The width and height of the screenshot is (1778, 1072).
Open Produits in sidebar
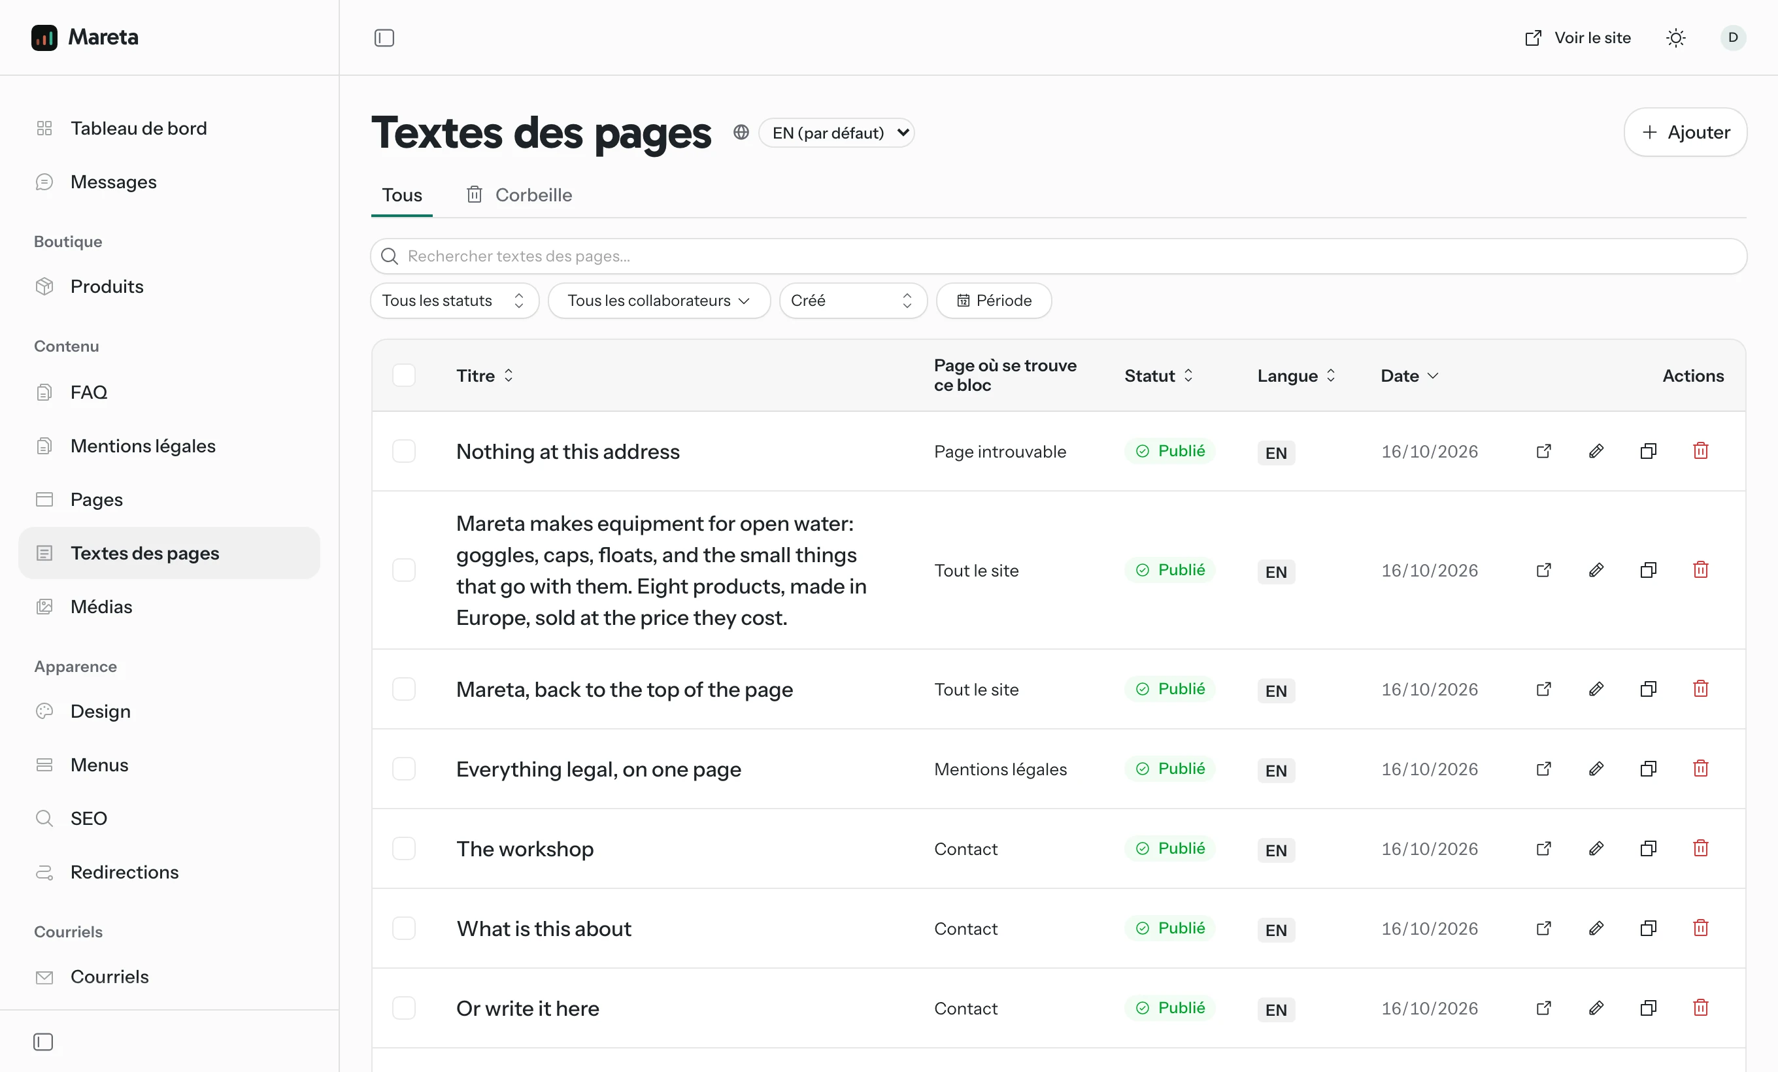169,286
